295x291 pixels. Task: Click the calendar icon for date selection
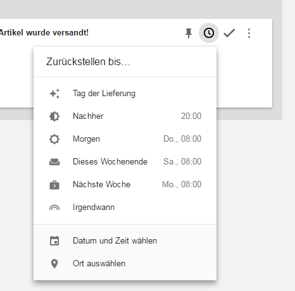(54, 241)
